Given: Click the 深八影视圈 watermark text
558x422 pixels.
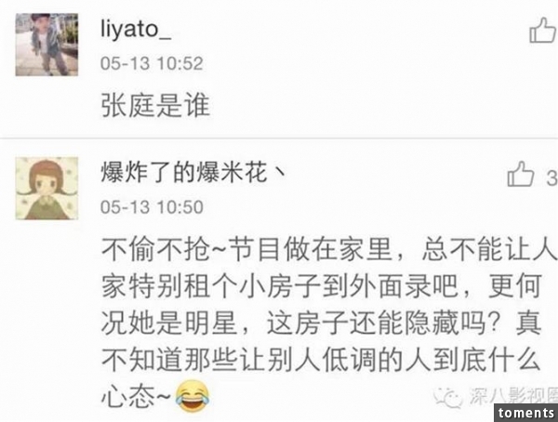Looking at the screenshot, I should (512, 396).
